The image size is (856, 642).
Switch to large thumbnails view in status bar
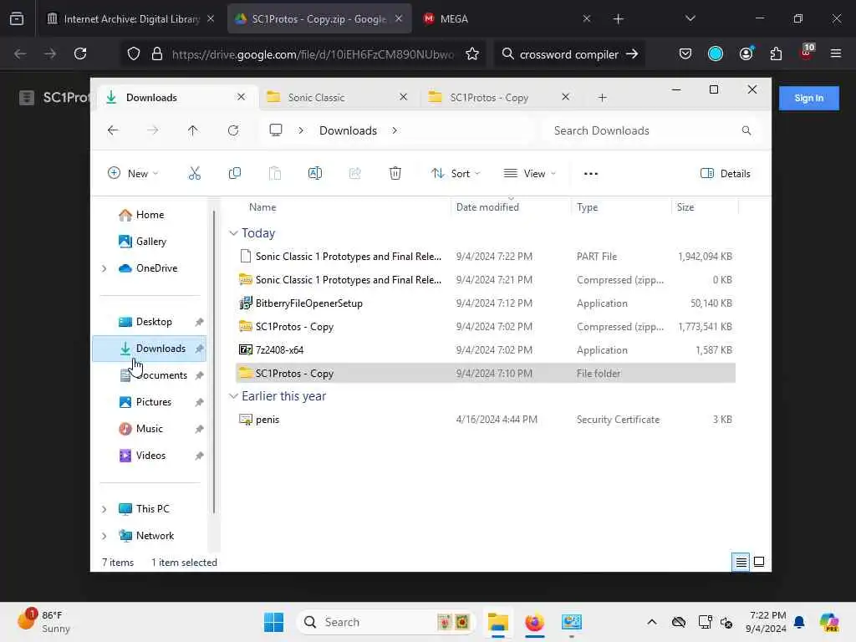click(x=759, y=562)
